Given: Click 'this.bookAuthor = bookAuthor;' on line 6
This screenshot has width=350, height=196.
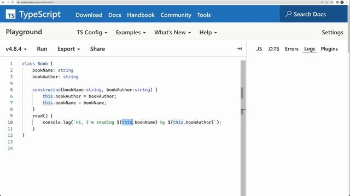Looking at the screenshot, I should pos(80,96).
